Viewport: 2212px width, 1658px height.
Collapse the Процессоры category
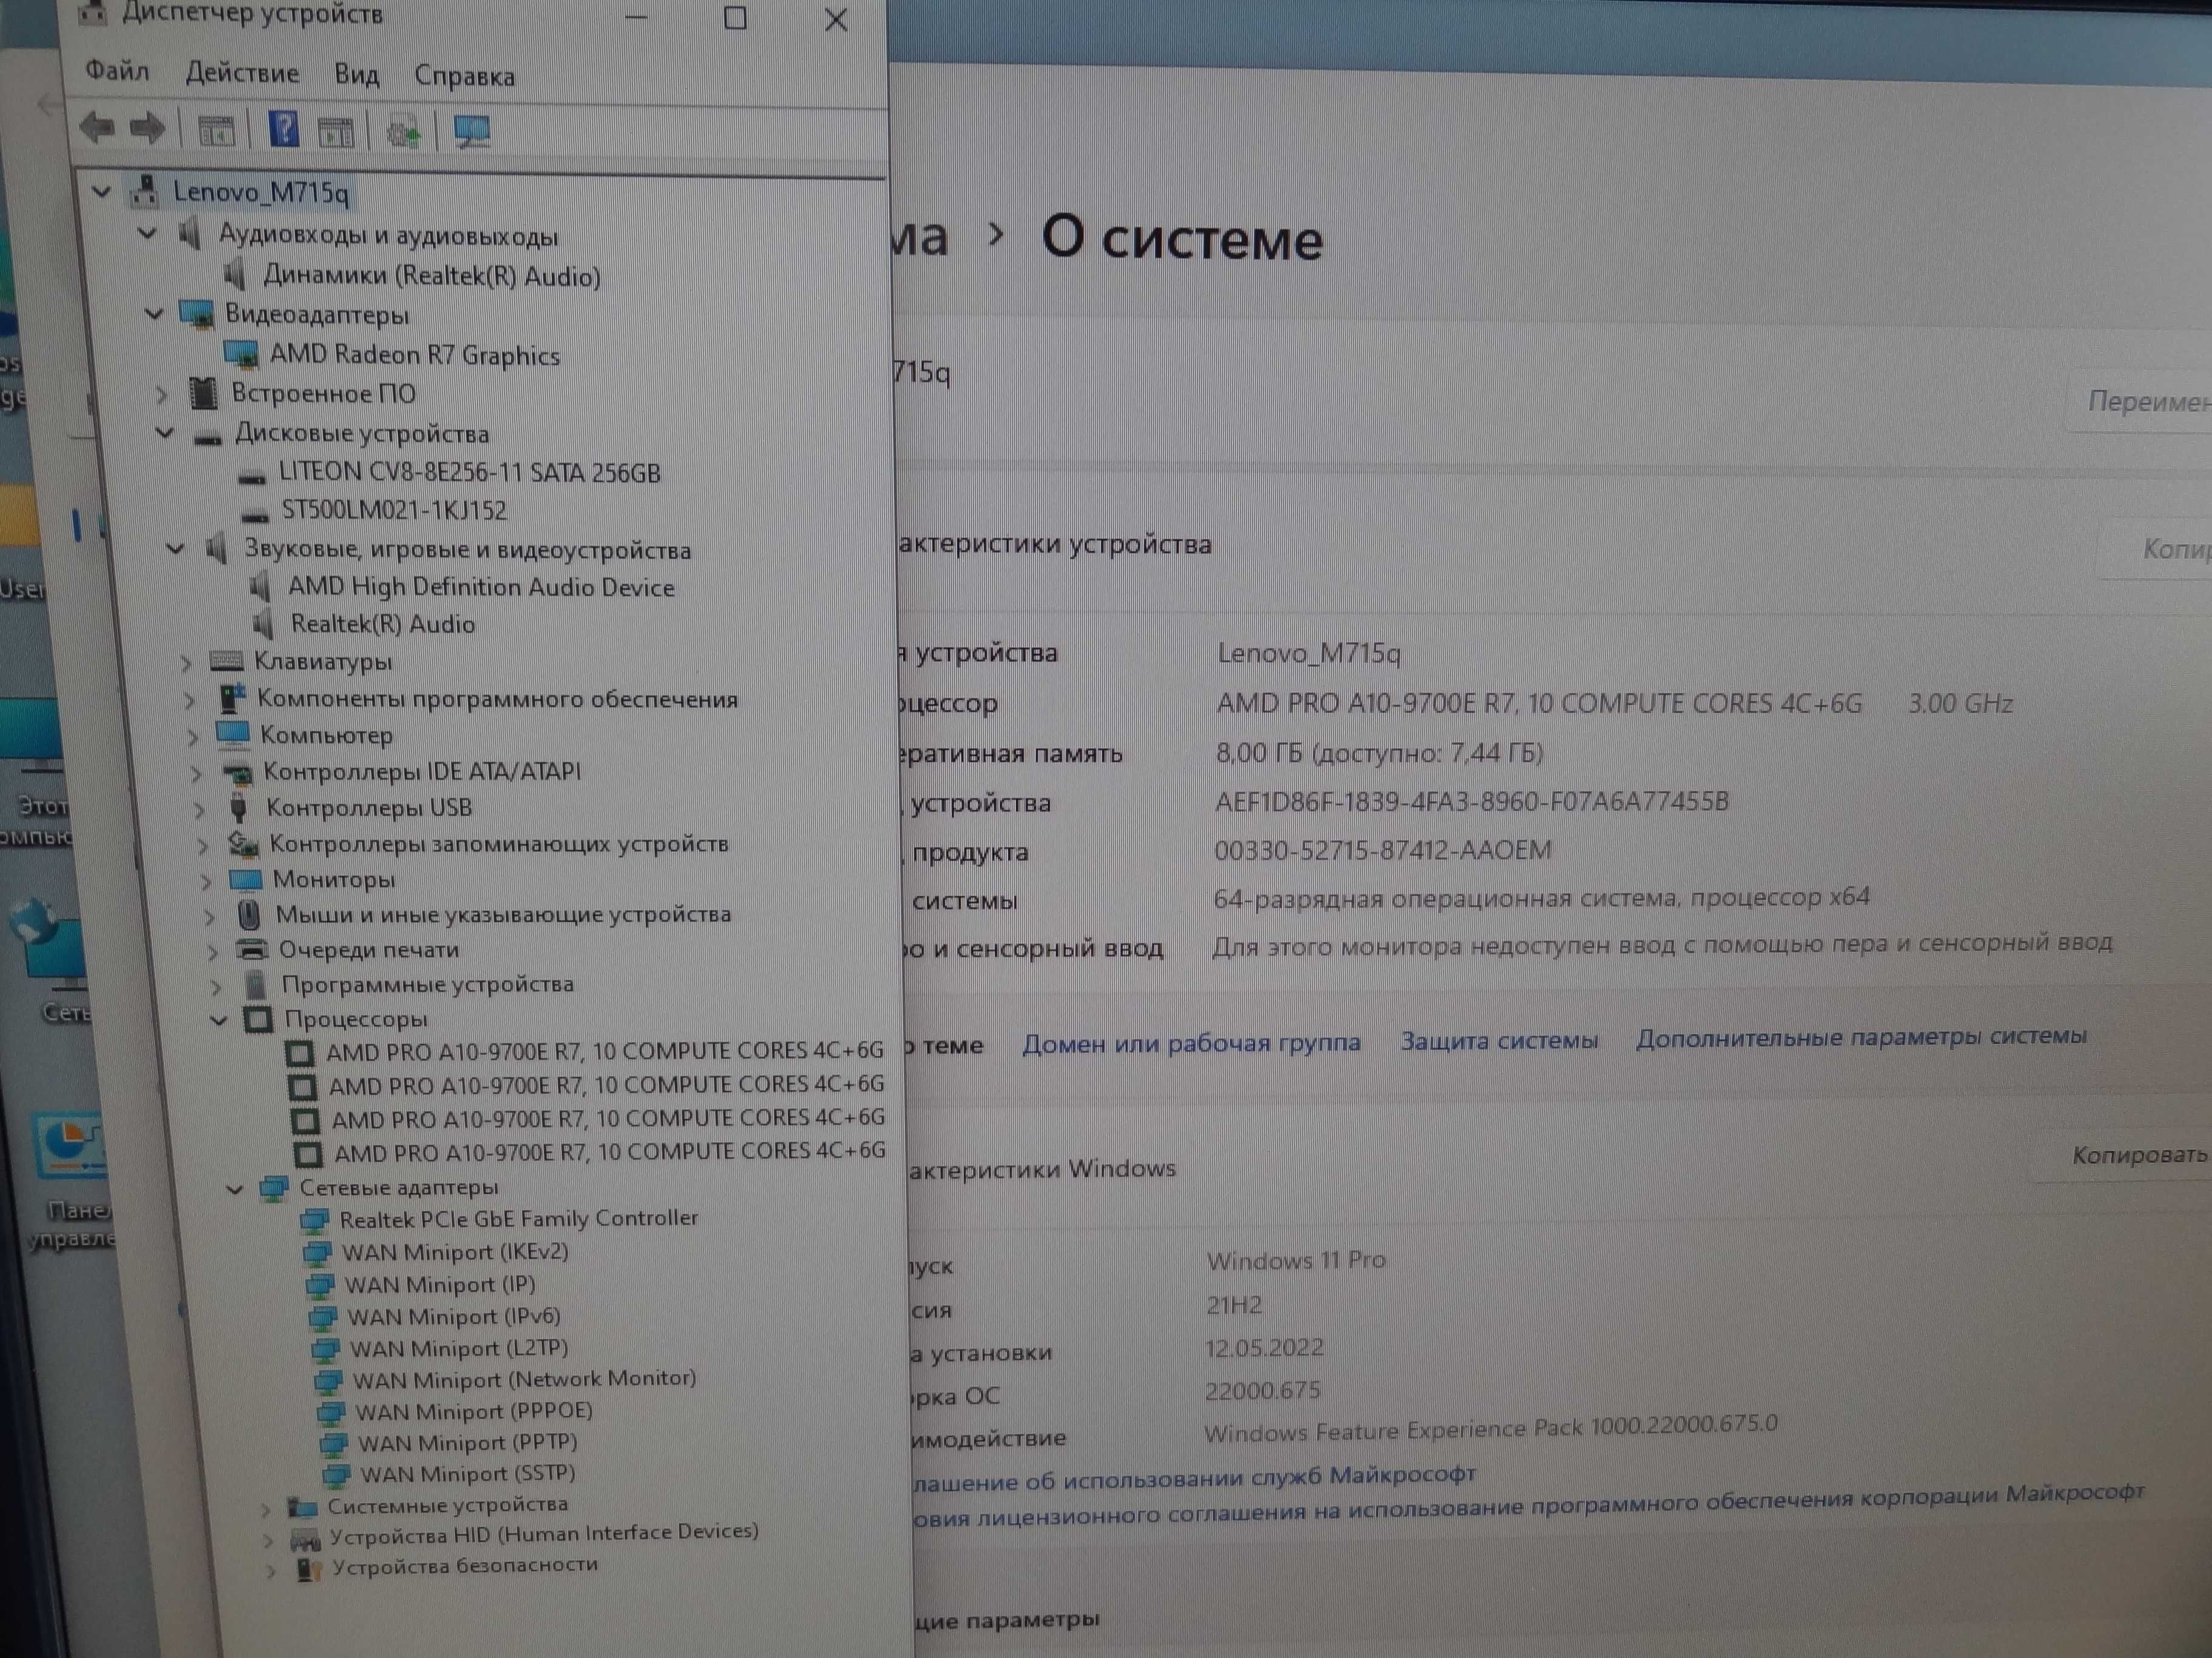[x=219, y=1020]
